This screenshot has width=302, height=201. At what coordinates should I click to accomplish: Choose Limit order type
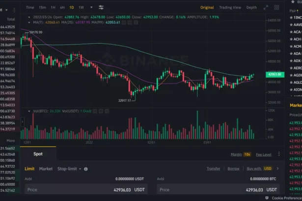coord(29,169)
